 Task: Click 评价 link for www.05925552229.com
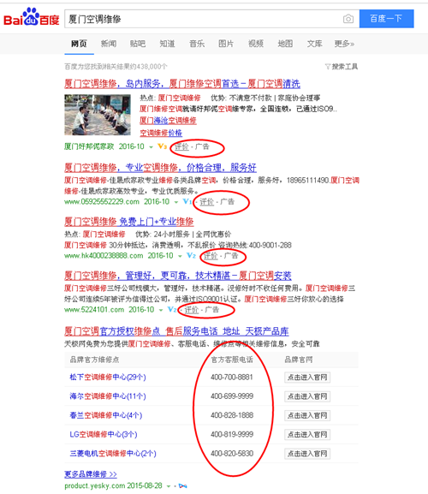point(207,202)
